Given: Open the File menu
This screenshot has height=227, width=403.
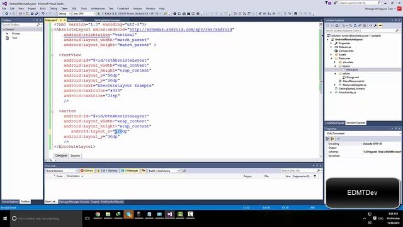Looking at the screenshot, I should (4, 8).
